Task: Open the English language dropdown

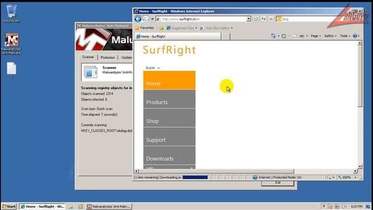Action: click(x=153, y=68)
